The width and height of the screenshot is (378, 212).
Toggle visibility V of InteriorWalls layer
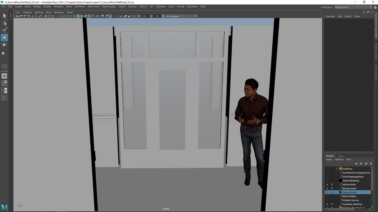(x=327, y=184)
